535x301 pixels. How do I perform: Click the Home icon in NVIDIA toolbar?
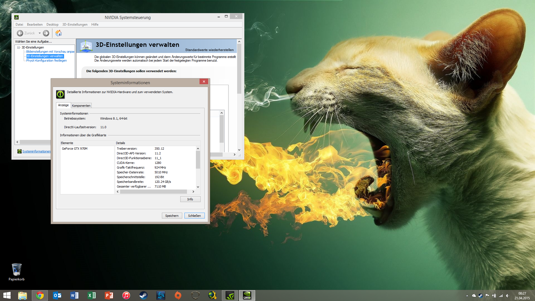(x=59, y=33)
